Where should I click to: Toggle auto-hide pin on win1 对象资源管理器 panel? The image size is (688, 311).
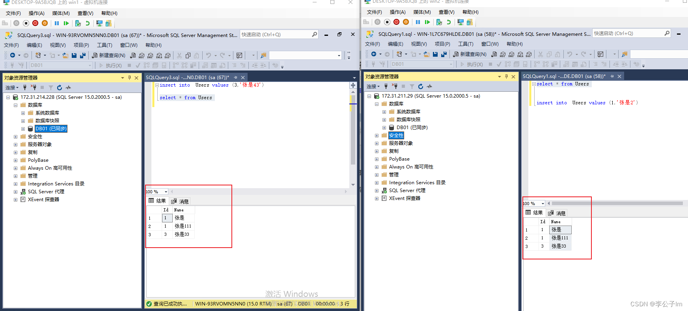point(129,78)
